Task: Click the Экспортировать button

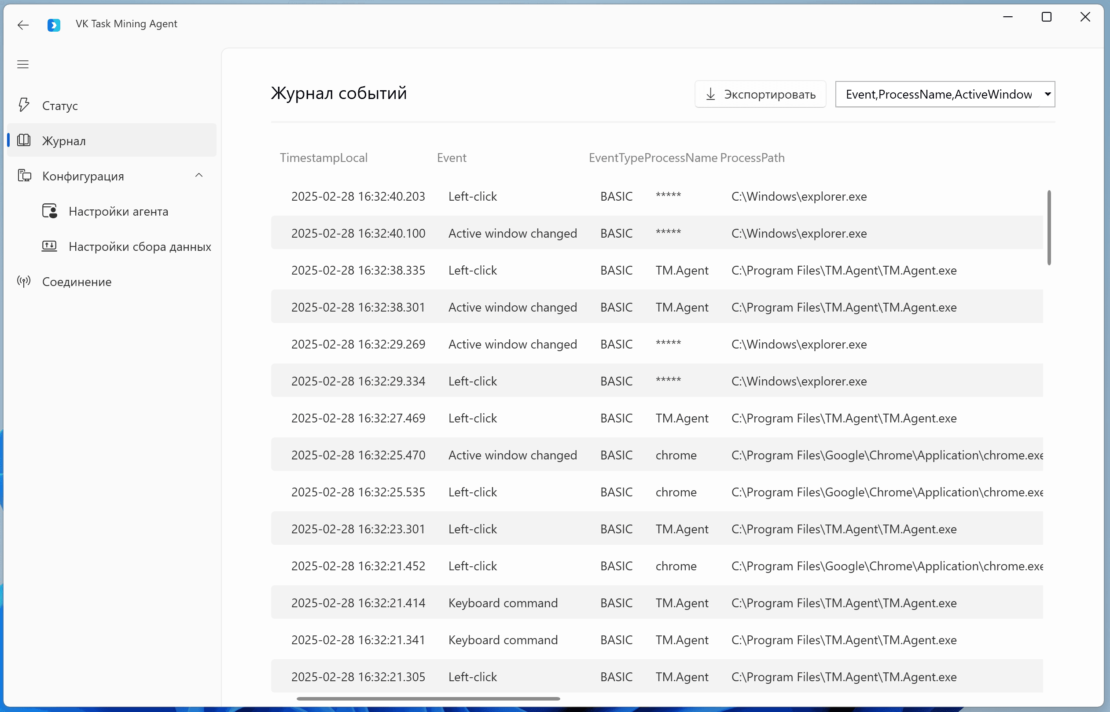Action: (x=760, y=94)
